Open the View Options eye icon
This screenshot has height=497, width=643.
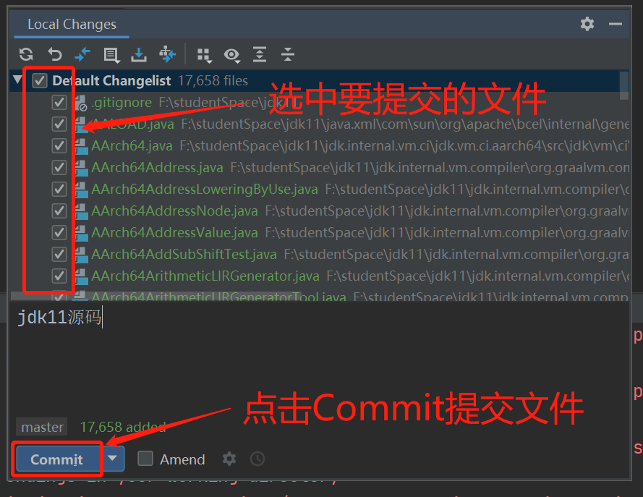click(x=231, y=55)
